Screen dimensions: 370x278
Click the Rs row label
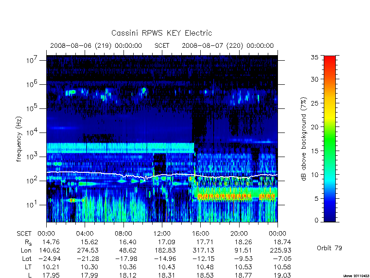(x=28, y=242)
